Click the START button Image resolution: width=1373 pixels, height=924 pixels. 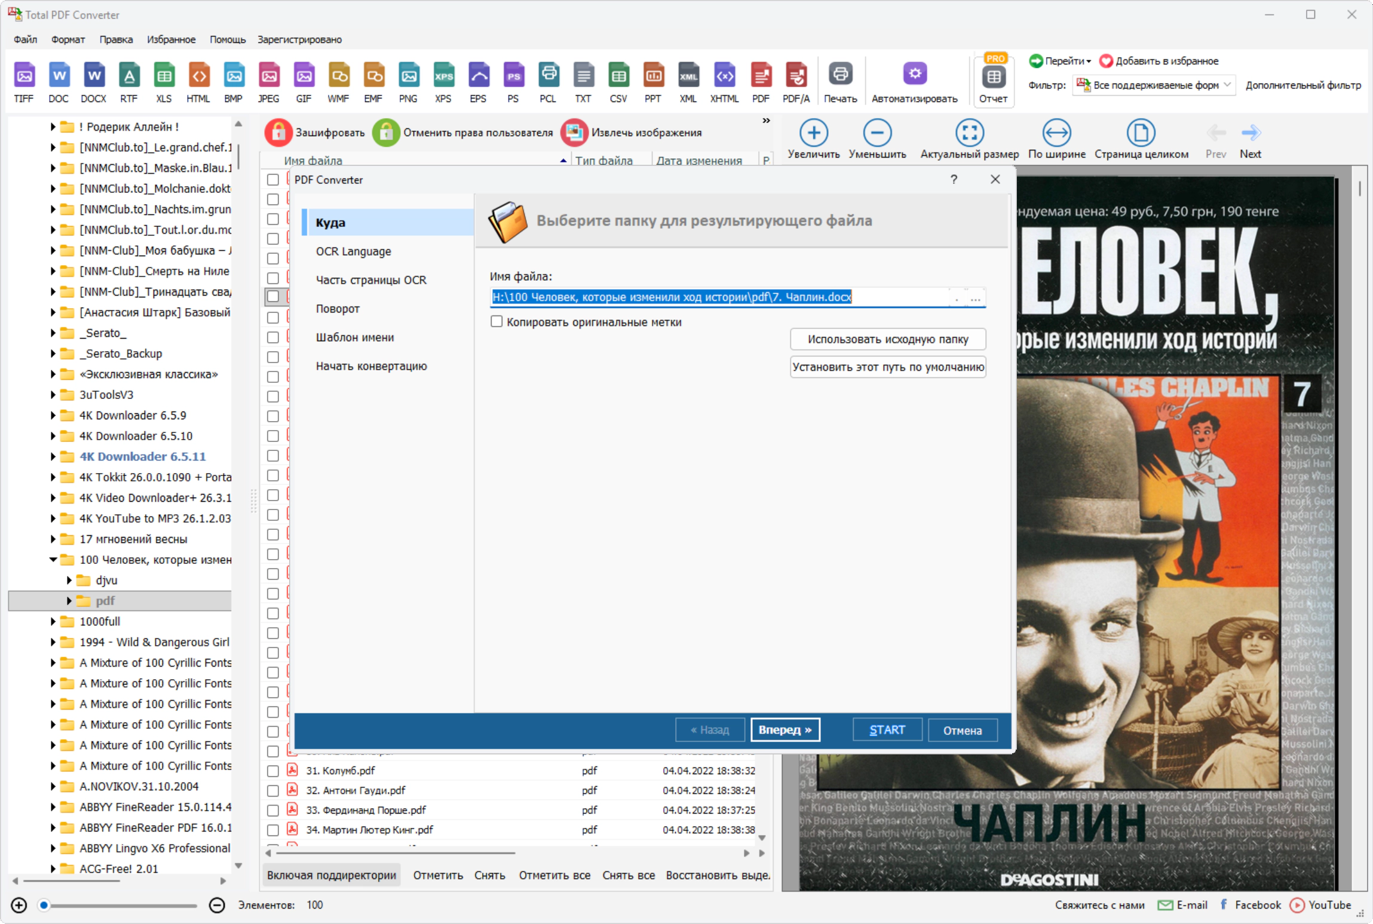tap(887, 730)
